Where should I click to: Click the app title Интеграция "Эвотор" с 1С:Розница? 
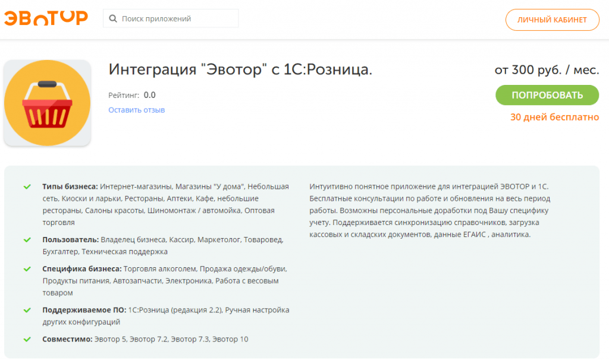pos(240,69)
